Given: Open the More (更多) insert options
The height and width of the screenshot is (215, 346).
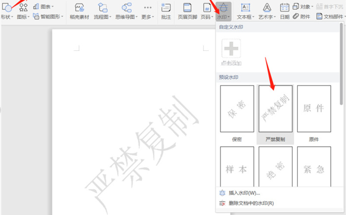Looking at the screenshot, I should tap(148, 11).
